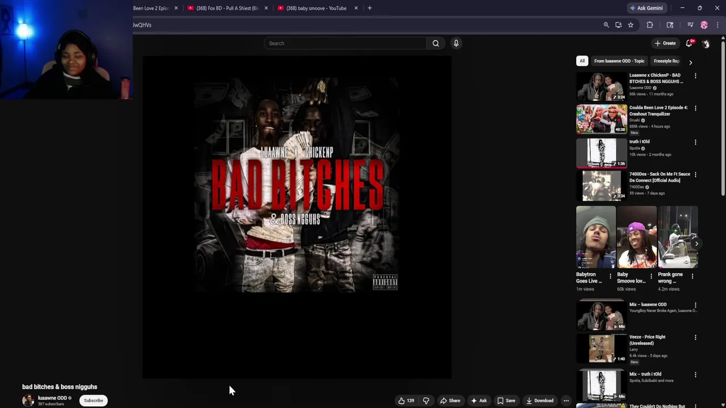Screen dimensions: 726x408
Task: Click the Download button
Action: tap(540, 401)
